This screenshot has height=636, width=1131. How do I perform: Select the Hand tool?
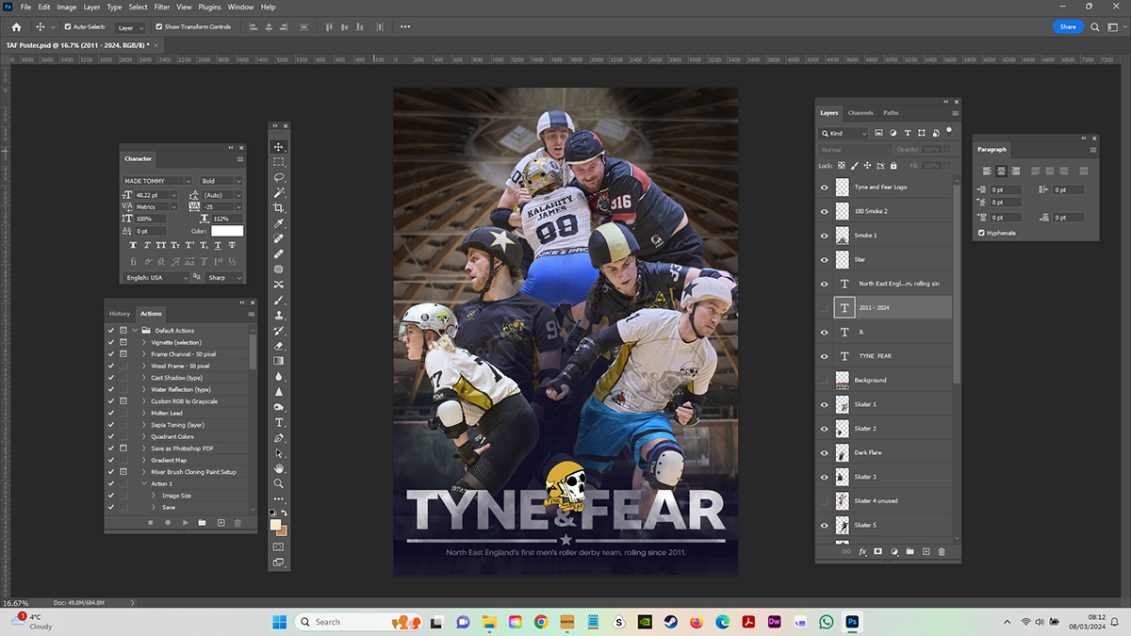click(279, 468)
